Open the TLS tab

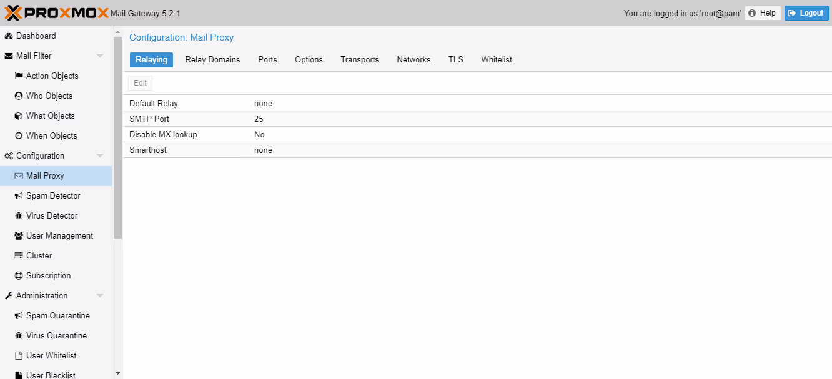point(455,59)
